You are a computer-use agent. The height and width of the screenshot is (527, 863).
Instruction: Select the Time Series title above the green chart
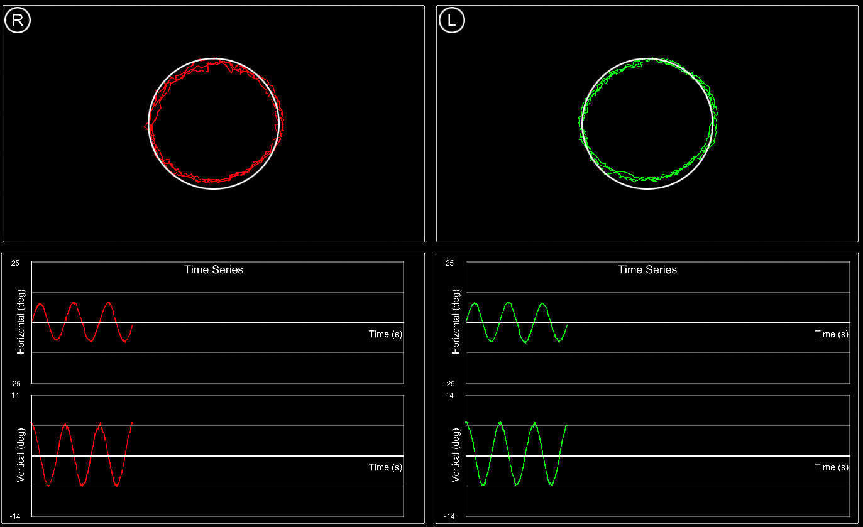(x=647, y=269)
